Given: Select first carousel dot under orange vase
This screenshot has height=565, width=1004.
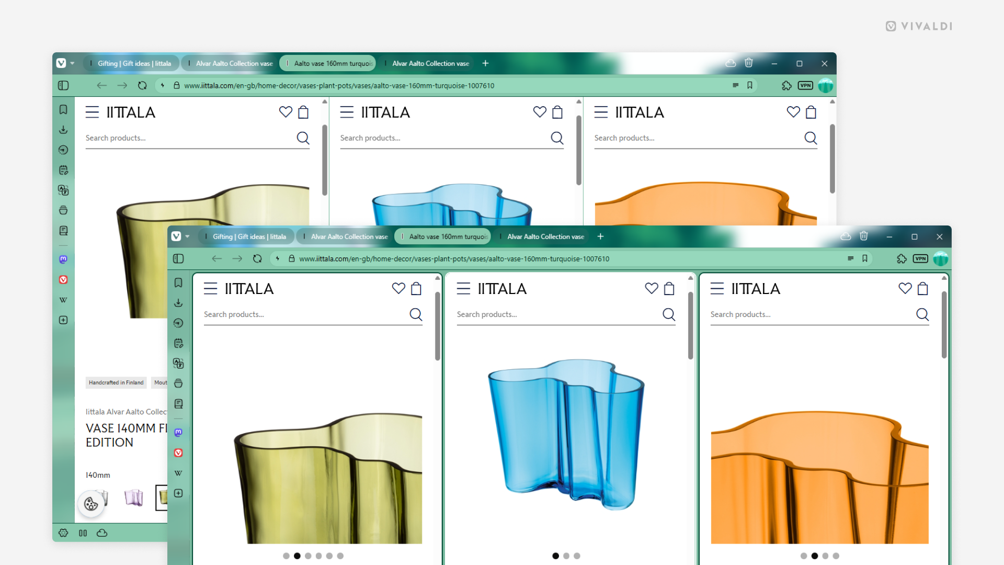Looking at the screenshot, I should (804, 556).
